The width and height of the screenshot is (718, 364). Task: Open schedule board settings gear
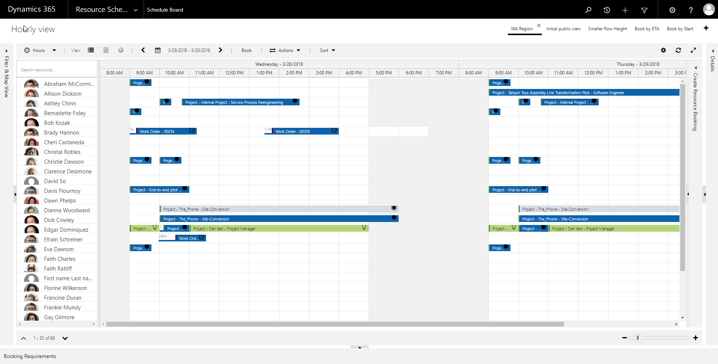(x=663, y=50)
